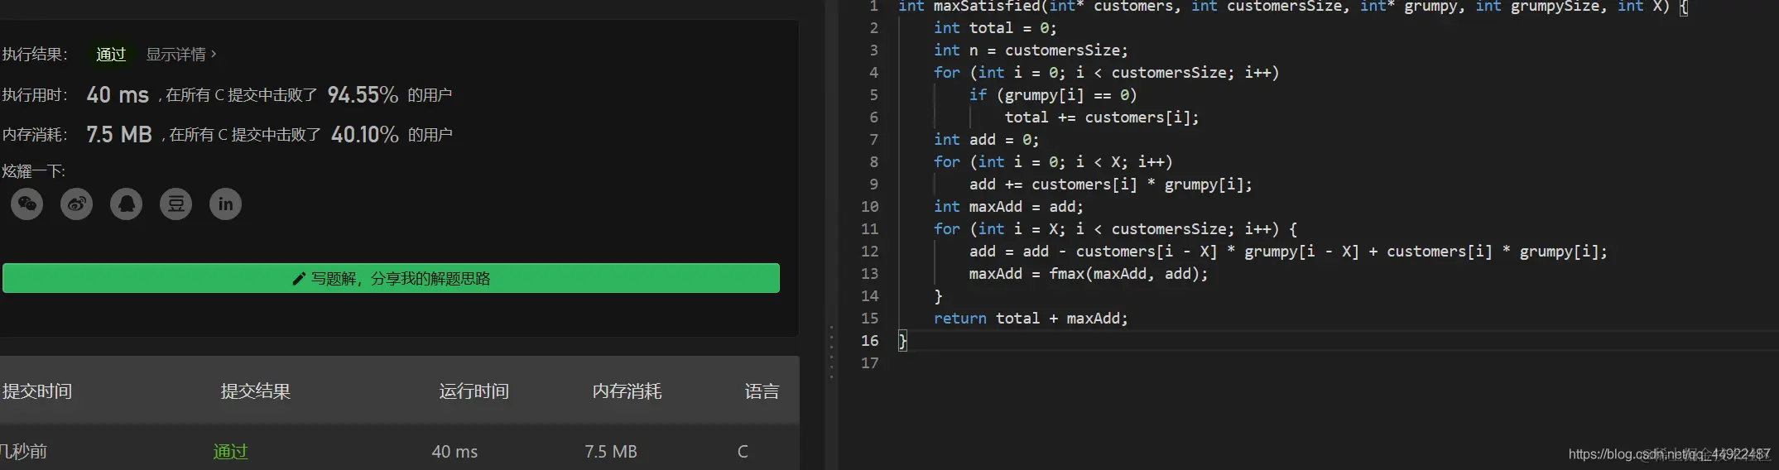Click 语言 column header
Screen dimensions: 1779x470
[x=762, y=391]
